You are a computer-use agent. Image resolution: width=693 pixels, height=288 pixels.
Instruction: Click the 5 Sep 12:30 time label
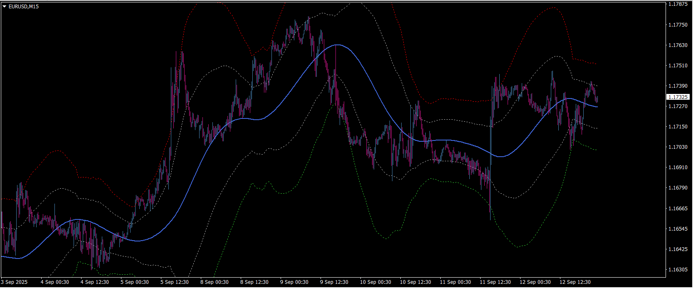tap(175, 282)
